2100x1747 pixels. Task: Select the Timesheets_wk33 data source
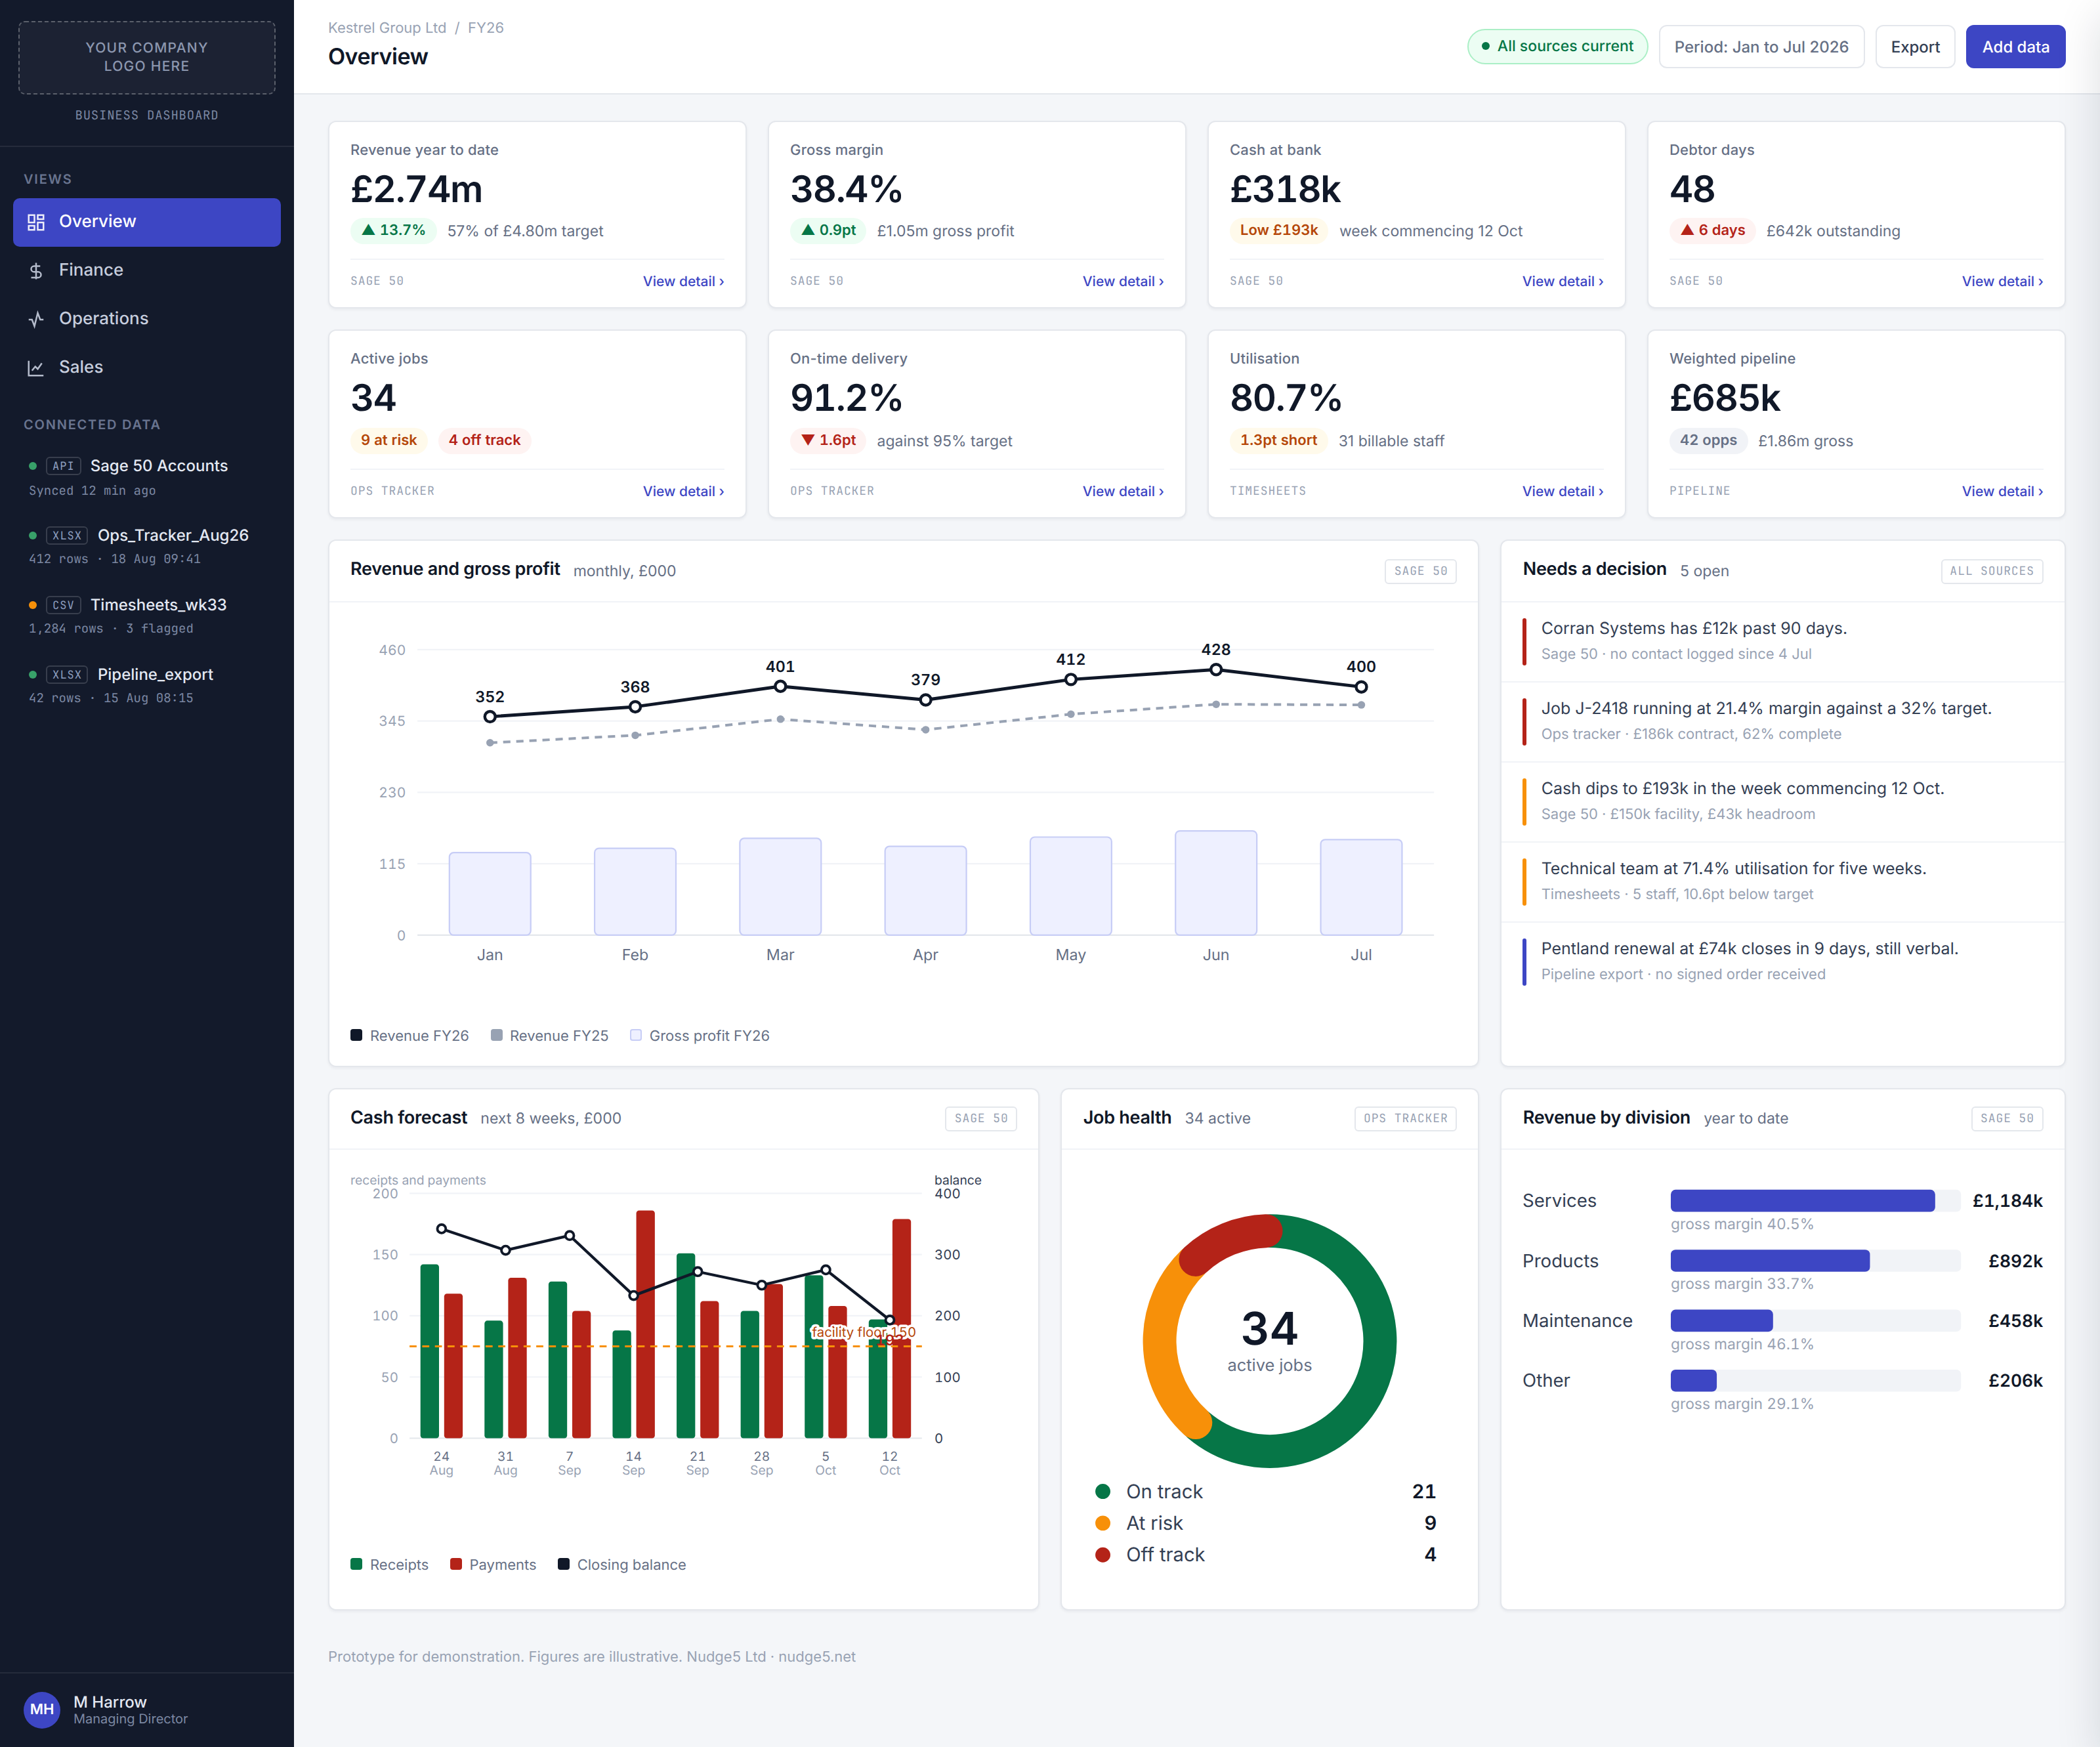click(147, 616)
